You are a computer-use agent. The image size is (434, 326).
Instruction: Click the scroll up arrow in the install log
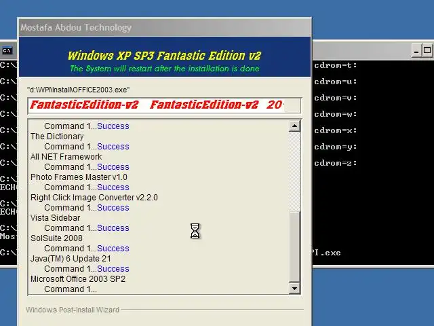tap(294, 126)
